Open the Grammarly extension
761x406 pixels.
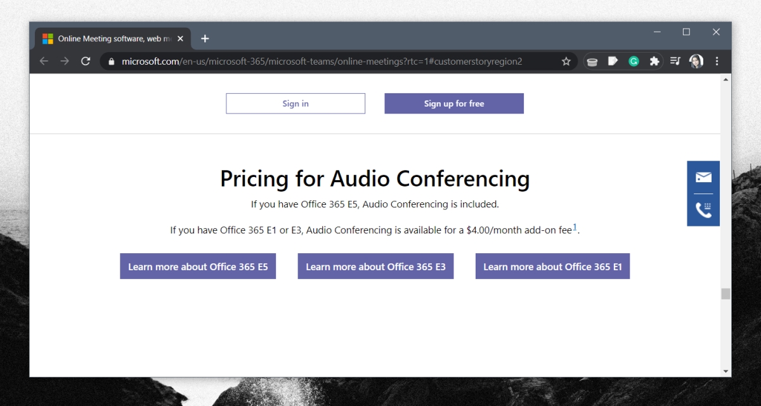click(634, 62)
